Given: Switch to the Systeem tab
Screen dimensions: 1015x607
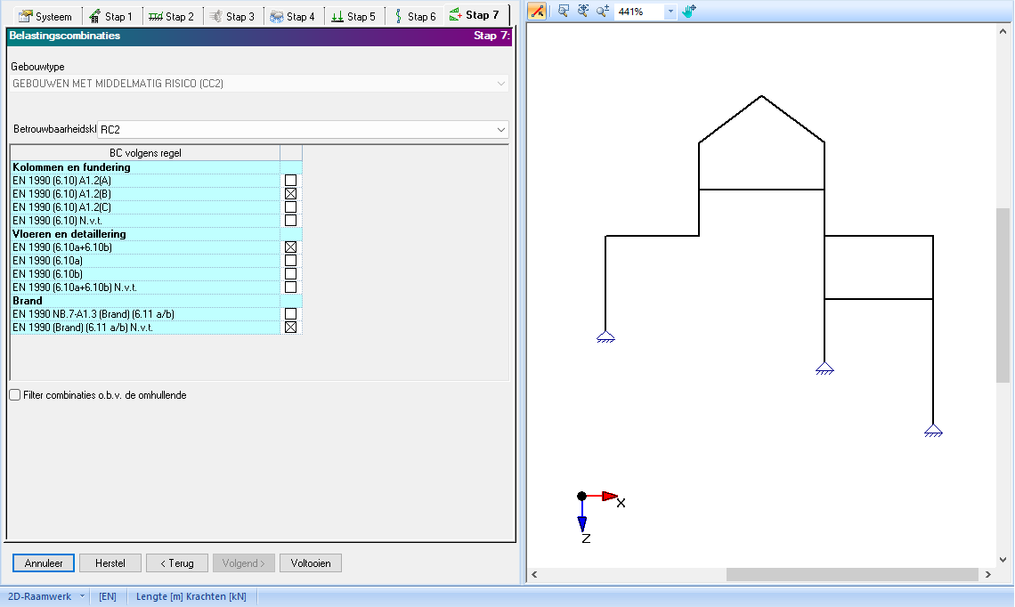Looking at the screenshot, I should point(45,16).
